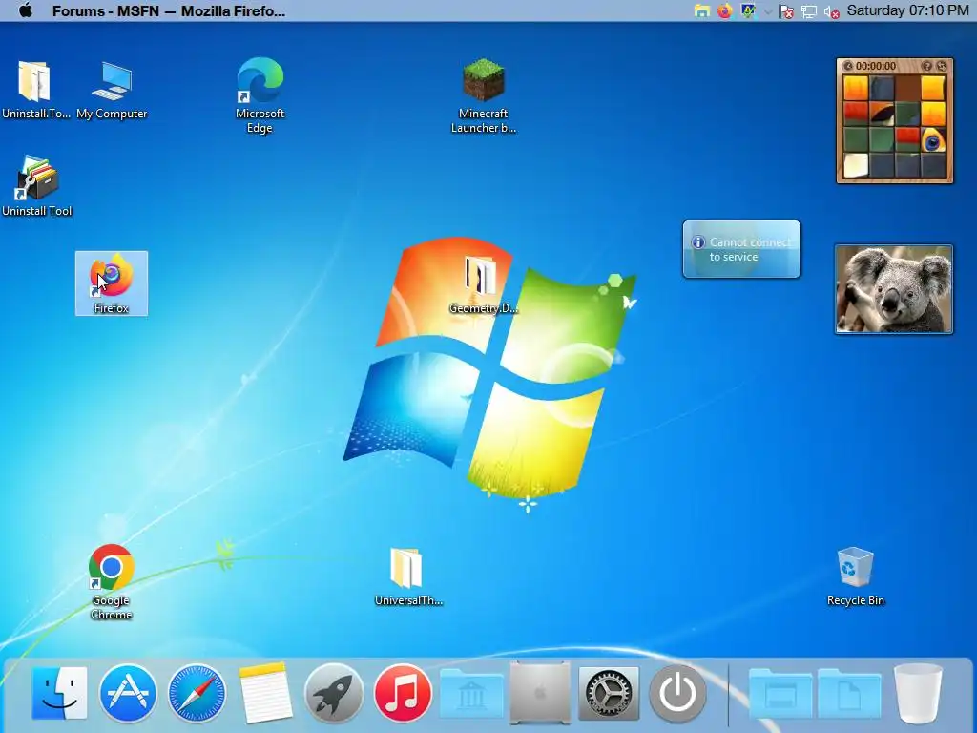The width and height of the screenshot is (977, 733).
Task: Click the power button dock icon
Action: [x=678, y=693]
